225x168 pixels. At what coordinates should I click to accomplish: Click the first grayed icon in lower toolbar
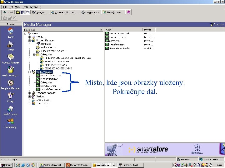coord(5,18)
